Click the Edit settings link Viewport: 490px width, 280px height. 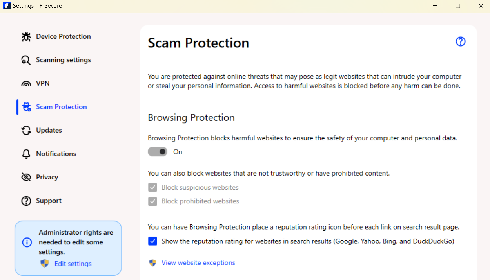[x=73, y=264]
